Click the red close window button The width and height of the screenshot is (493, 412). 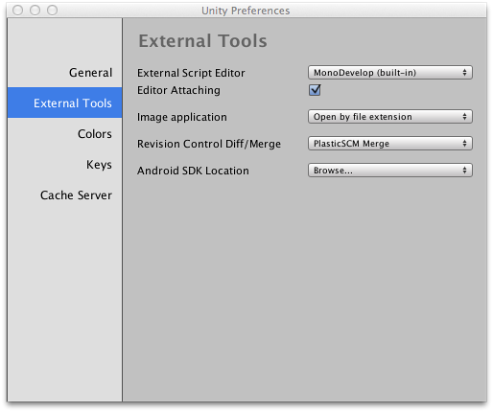17,11
